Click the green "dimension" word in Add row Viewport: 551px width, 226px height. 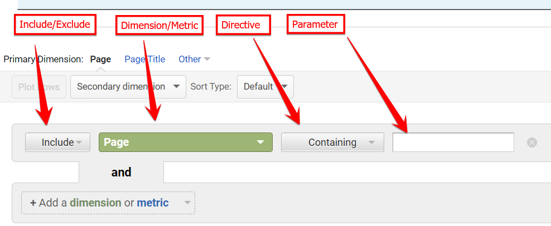95,203
